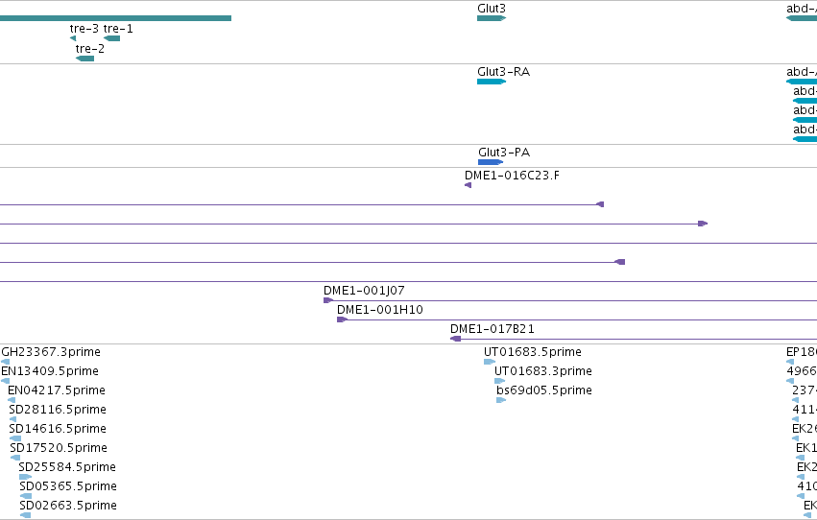Click the UT01683.5prime EST glyph
The width and height of the screenshot is (817, 520).
click(490, 362)
